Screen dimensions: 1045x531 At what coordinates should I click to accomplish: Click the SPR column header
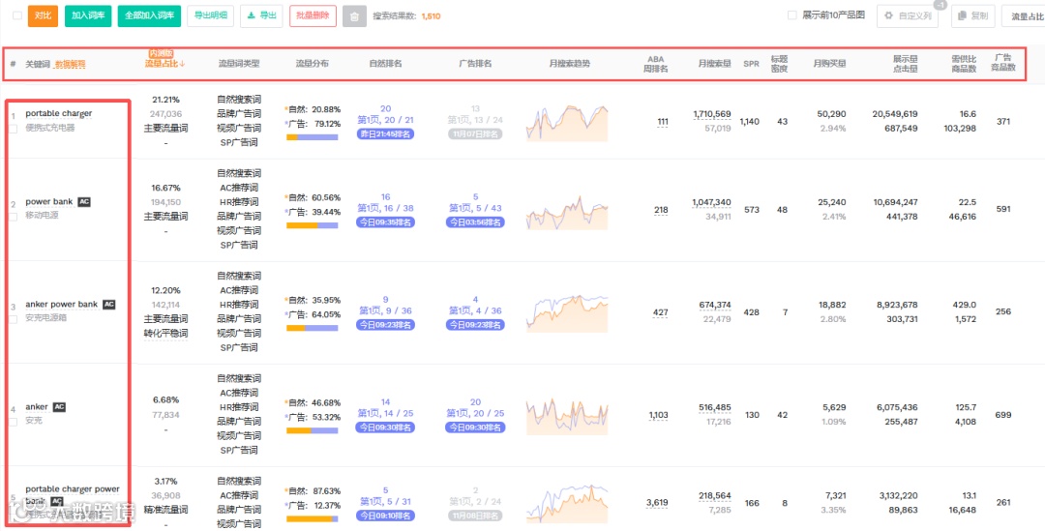pos(751,64)
